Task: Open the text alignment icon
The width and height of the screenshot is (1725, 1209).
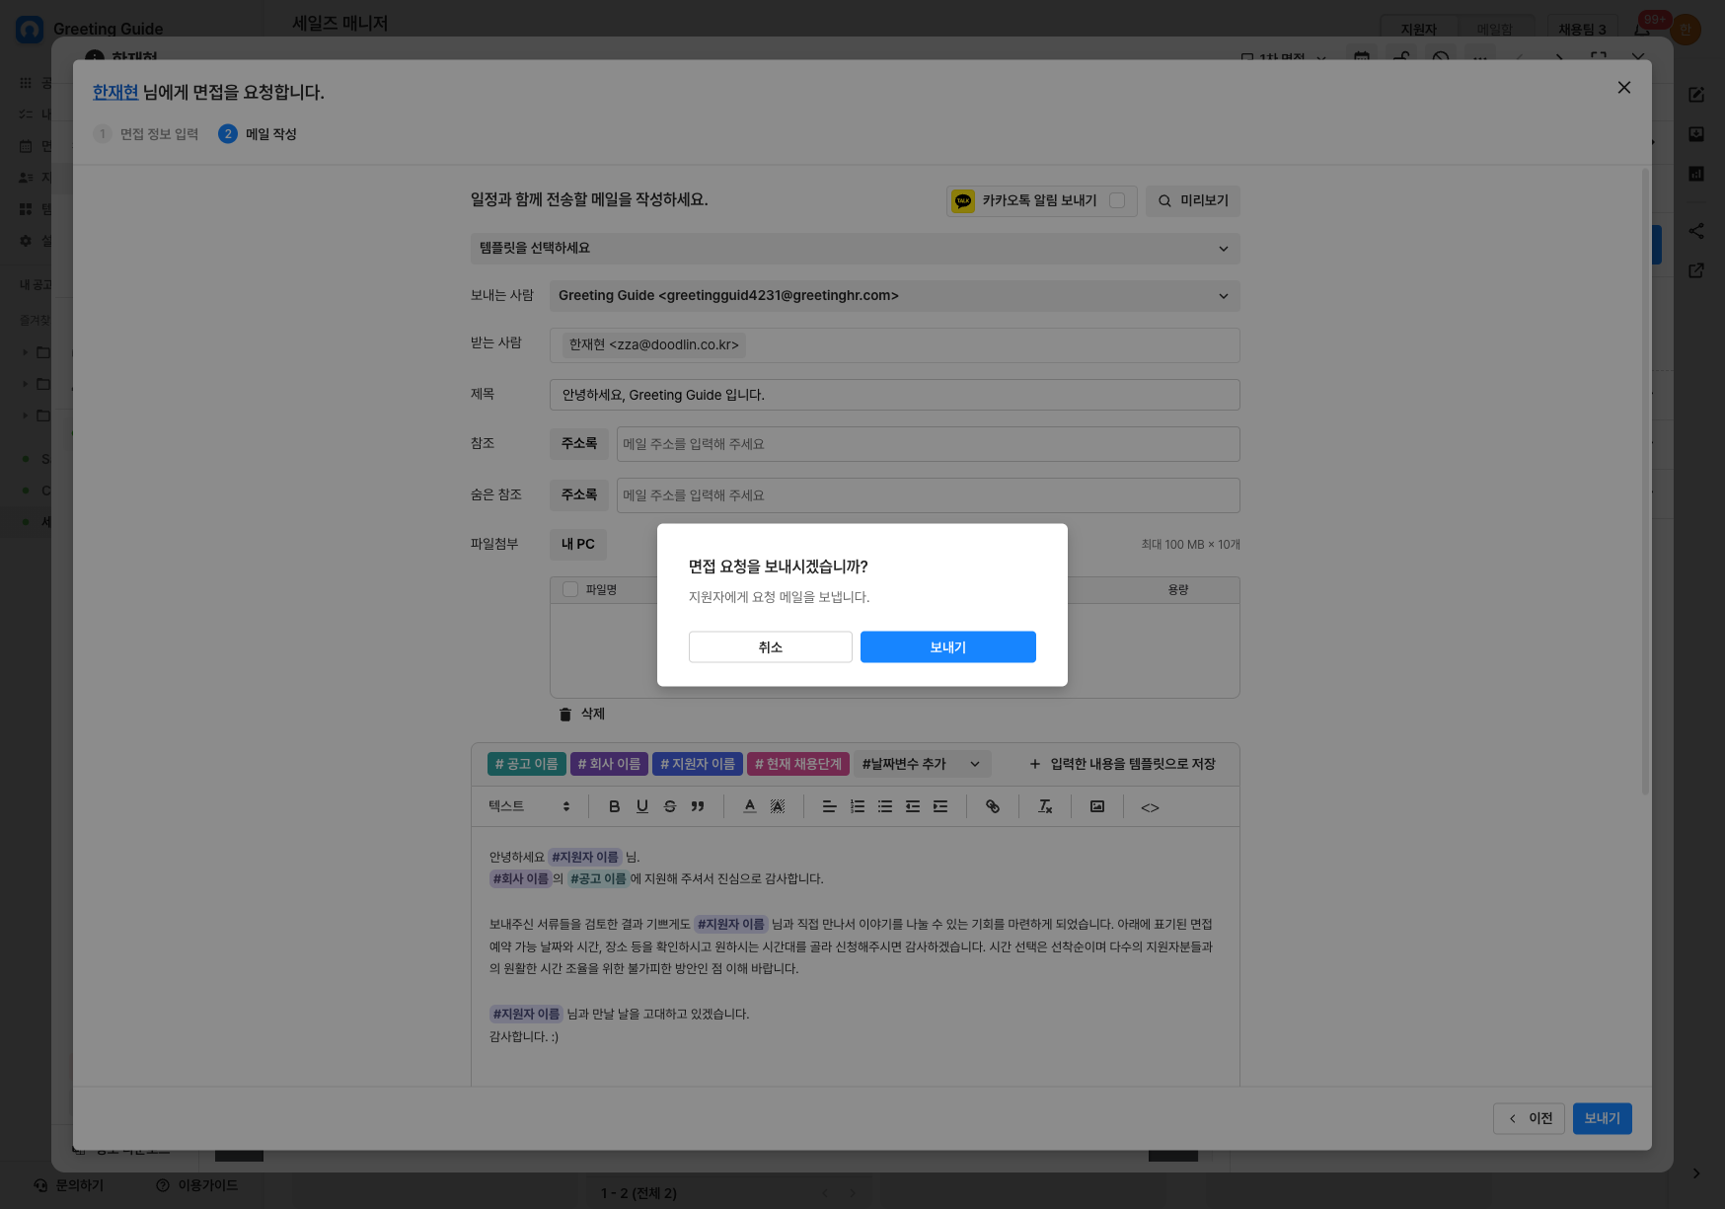Action: click(830, 806)
